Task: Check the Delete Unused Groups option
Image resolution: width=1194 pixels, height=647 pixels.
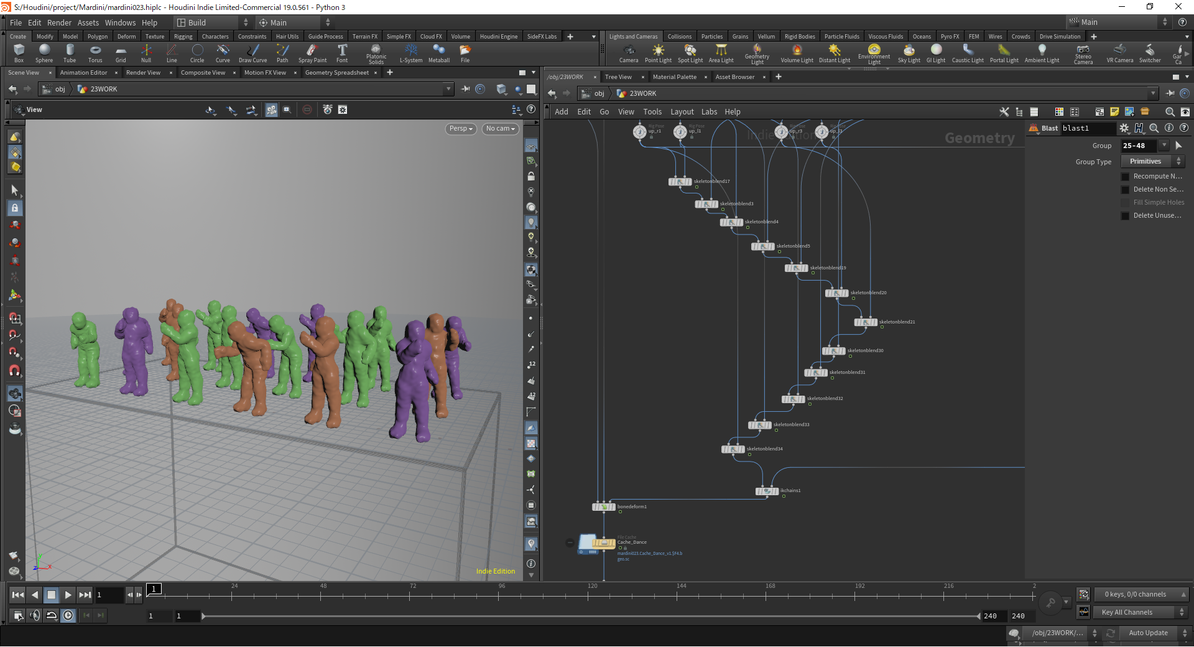Action: click(1125, 216)
